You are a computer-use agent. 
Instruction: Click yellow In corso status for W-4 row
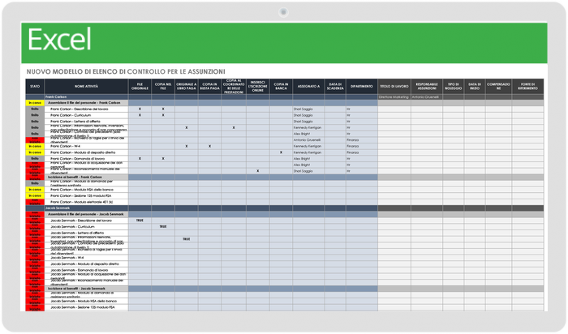(x=35, y=146)
